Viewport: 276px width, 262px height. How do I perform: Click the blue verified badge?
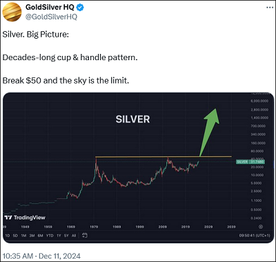[x=80, y=8]
